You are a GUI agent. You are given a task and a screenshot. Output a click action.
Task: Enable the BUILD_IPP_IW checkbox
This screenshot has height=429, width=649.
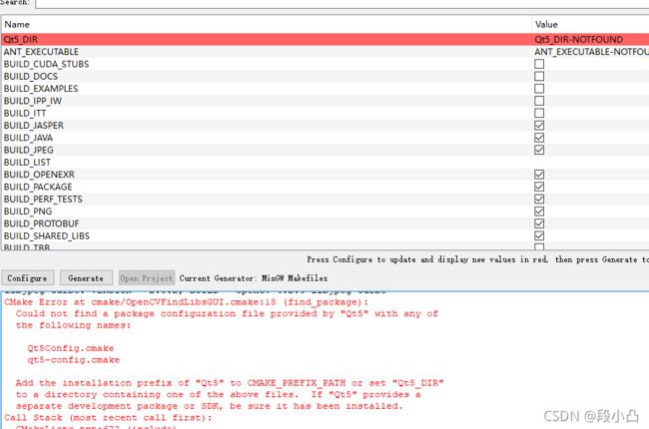tap(539, 101)
